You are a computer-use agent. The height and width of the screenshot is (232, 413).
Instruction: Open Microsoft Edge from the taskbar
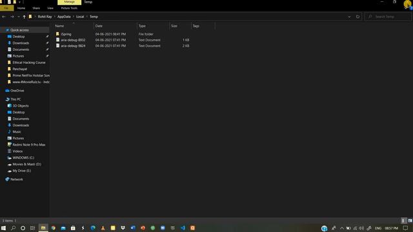tap(93, 228)
